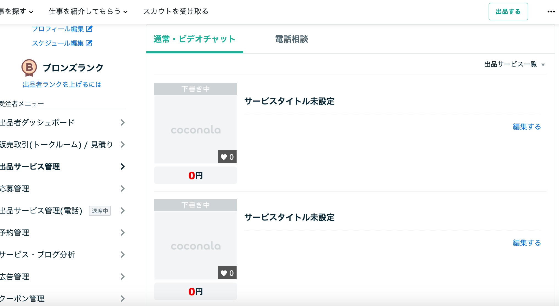Open the ellipsis menu at top right

coord(551,12)
